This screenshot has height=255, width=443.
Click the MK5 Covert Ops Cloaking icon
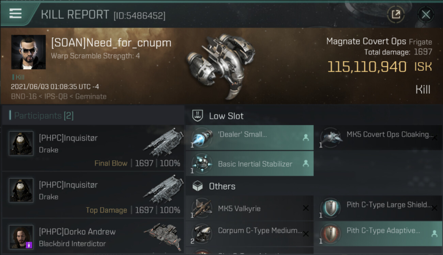tap(331, 138)
